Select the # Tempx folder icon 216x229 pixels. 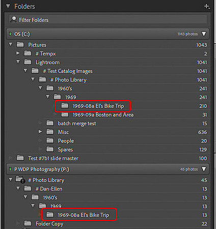28,53
